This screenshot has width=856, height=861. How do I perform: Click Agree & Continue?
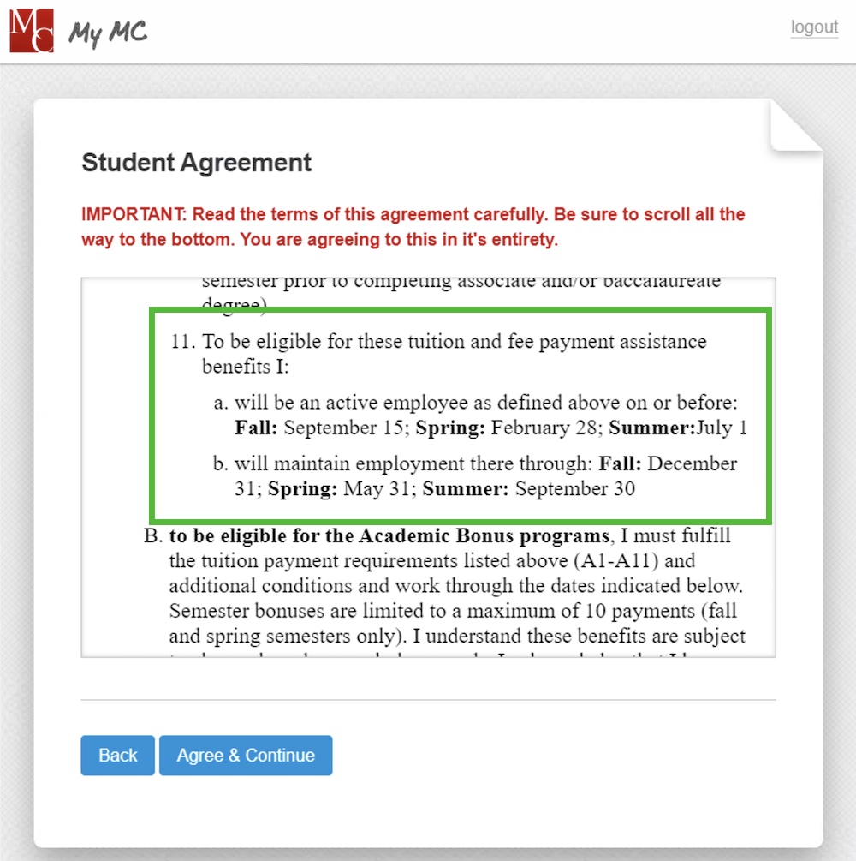pyautogui.click(x=246, y=755)
